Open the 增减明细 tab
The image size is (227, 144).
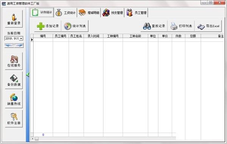click(89, 13)
